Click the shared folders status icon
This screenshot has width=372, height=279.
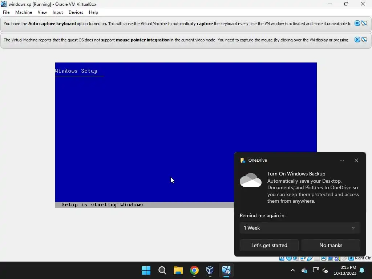click(x=317, y=258)
